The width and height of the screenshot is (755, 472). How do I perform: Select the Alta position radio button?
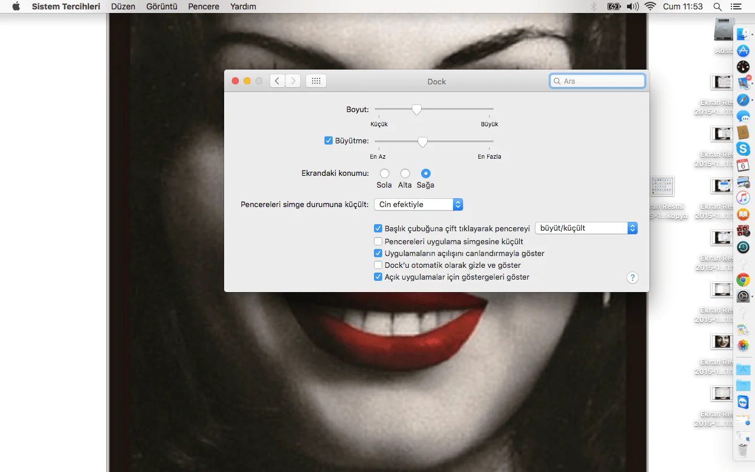[x=405, y=173]
